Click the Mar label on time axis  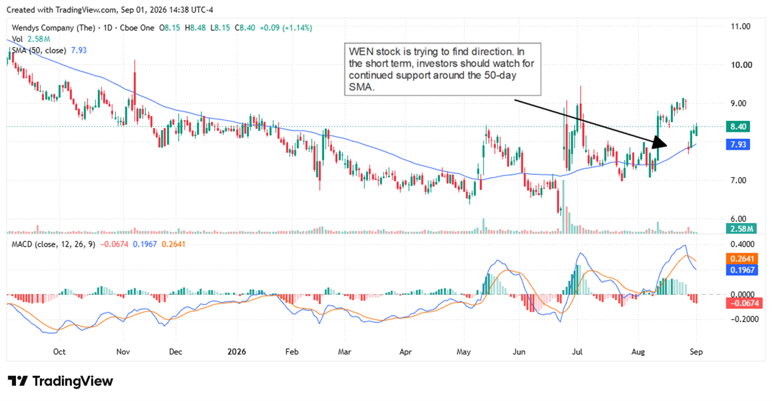(345, 352)
